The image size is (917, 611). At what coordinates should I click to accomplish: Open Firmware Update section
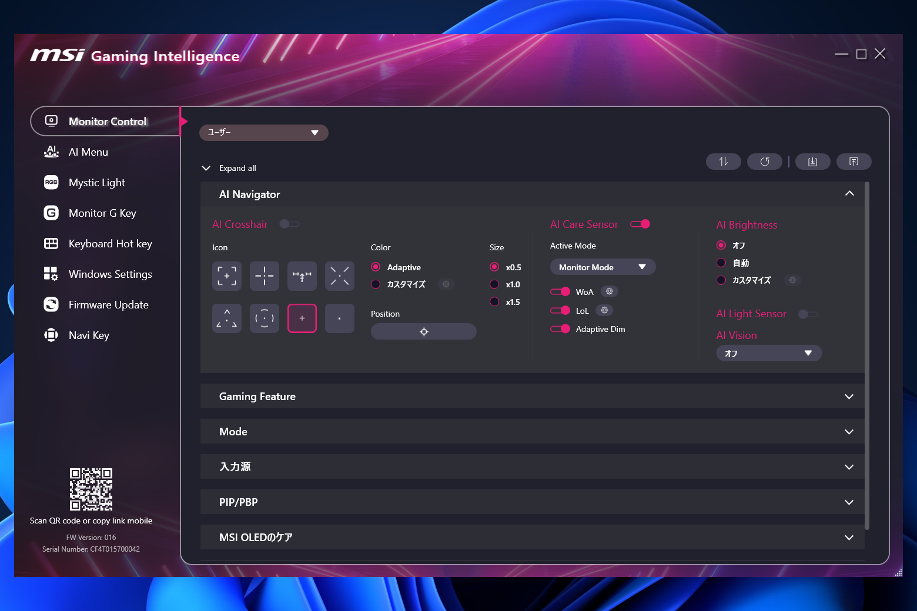point(108,304)
